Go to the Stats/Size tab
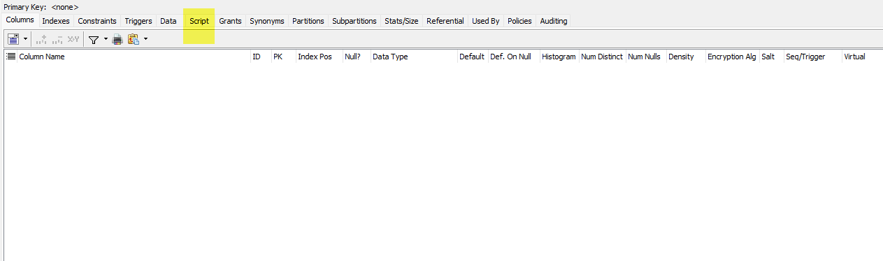This screenshot has height=261, width=883. click(x=401, y=21)
